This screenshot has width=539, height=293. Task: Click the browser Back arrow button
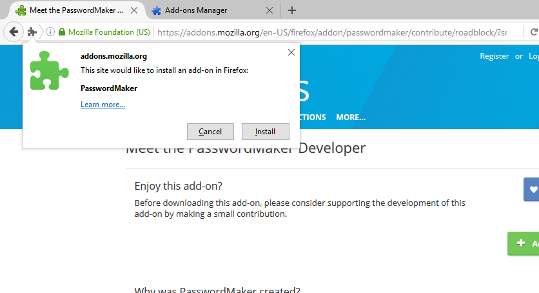click(x=13, y=32)
